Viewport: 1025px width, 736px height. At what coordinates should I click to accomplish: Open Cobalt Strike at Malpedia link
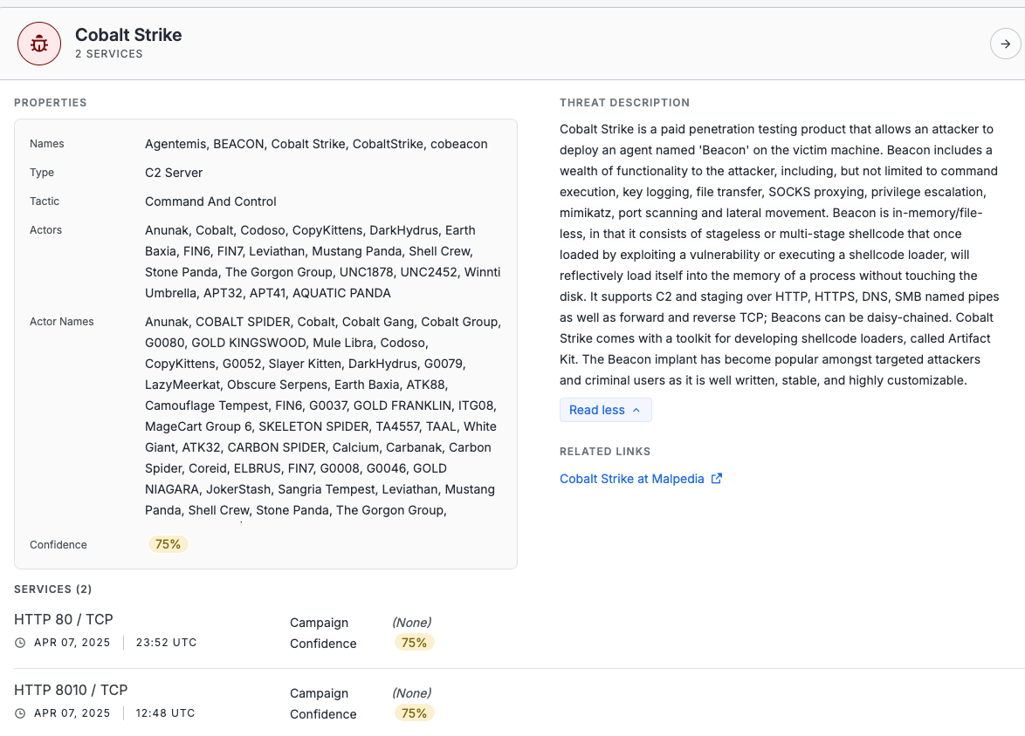click(x=631, y=479)
